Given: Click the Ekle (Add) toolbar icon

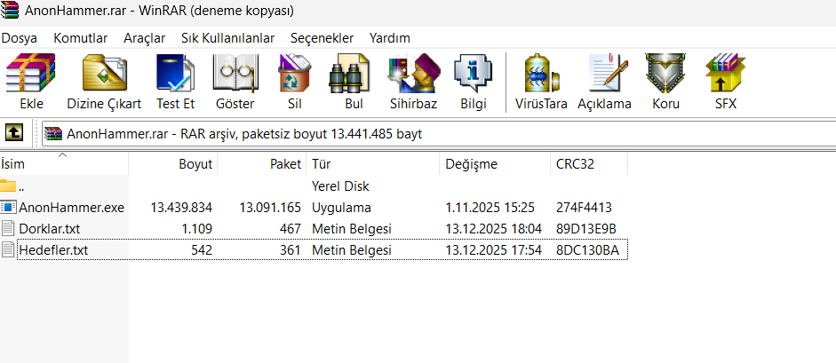Looking at the screenshot, I should (x=31, y=73).
